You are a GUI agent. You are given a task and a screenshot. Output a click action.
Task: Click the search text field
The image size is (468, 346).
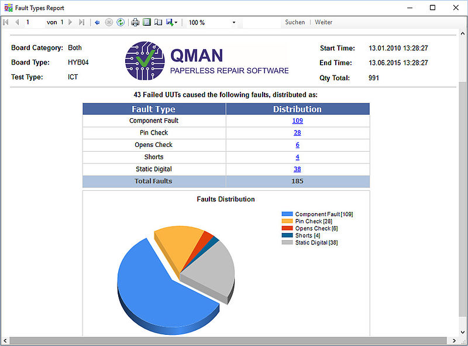pyautogui.click(x=261, y=22)
